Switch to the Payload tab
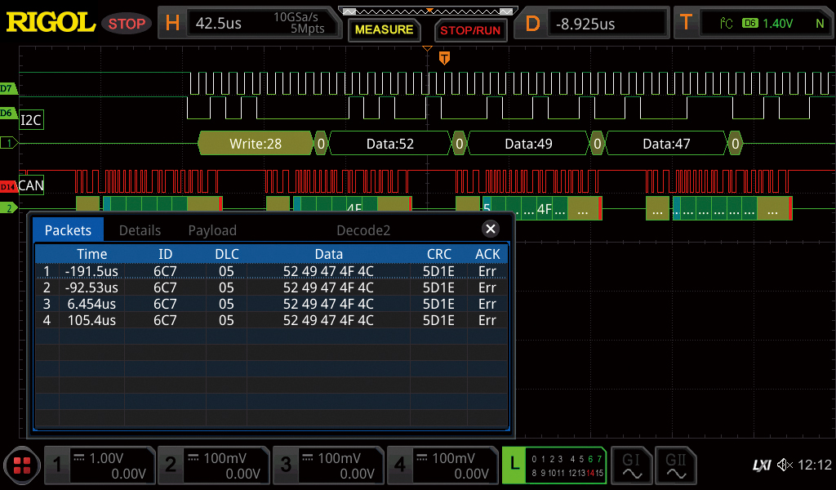 tap(212, 230)
